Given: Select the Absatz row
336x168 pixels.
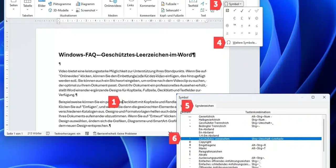Looking at the screenshot, I should [251, 155].
